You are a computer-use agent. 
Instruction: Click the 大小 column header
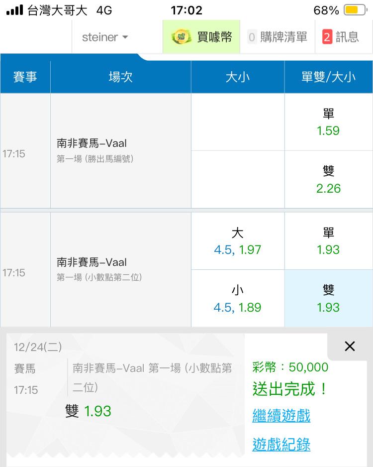[x=238, y=77]
